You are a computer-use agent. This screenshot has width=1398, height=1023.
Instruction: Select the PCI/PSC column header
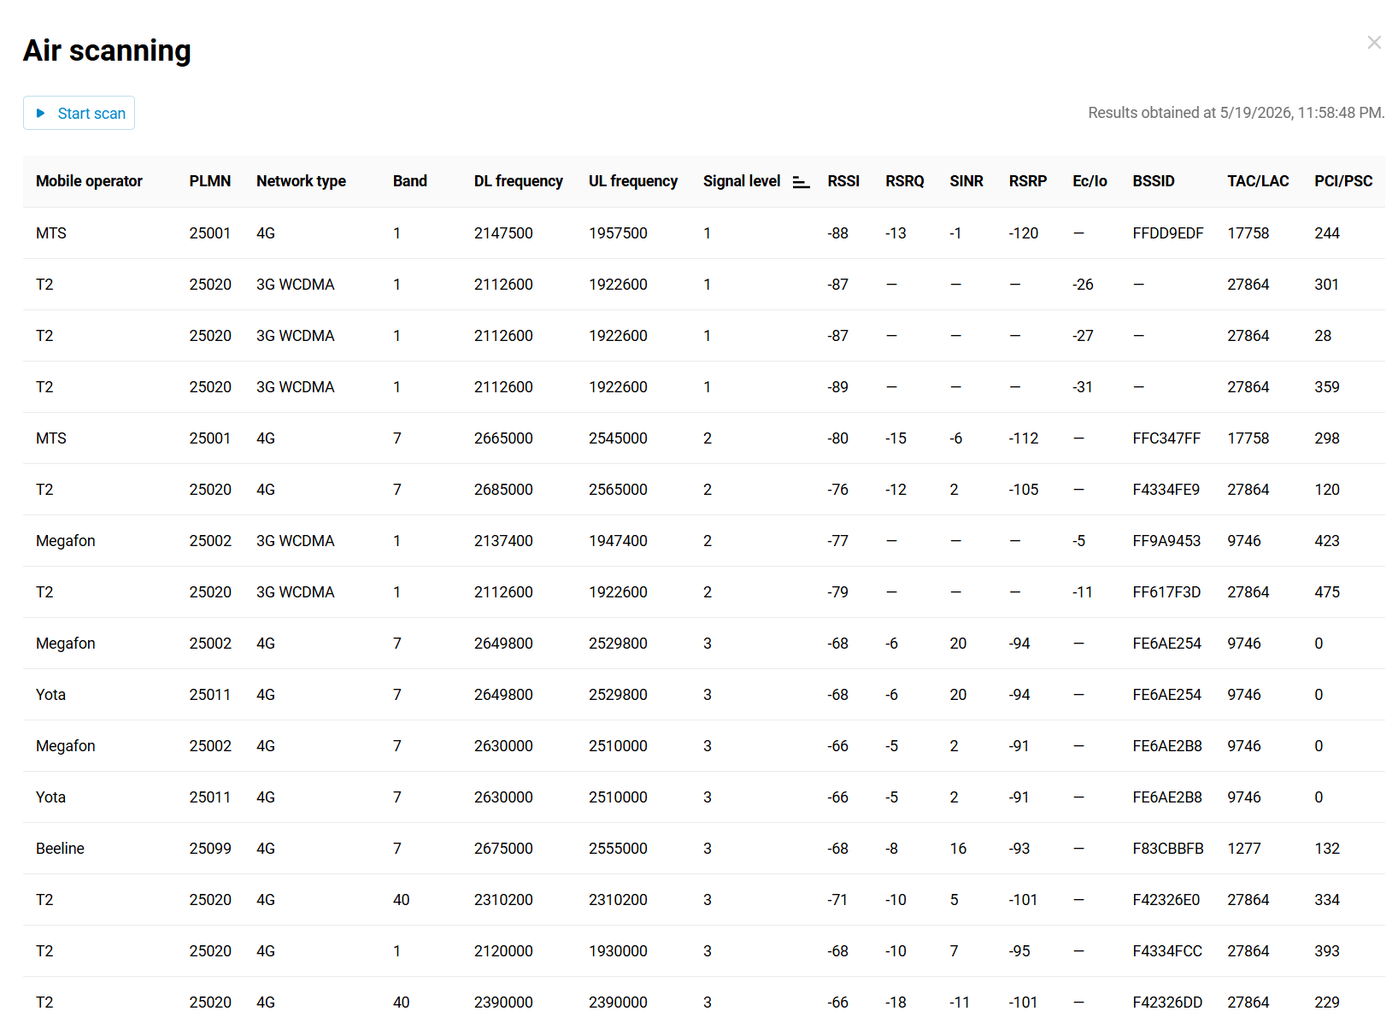point(1343,181)
